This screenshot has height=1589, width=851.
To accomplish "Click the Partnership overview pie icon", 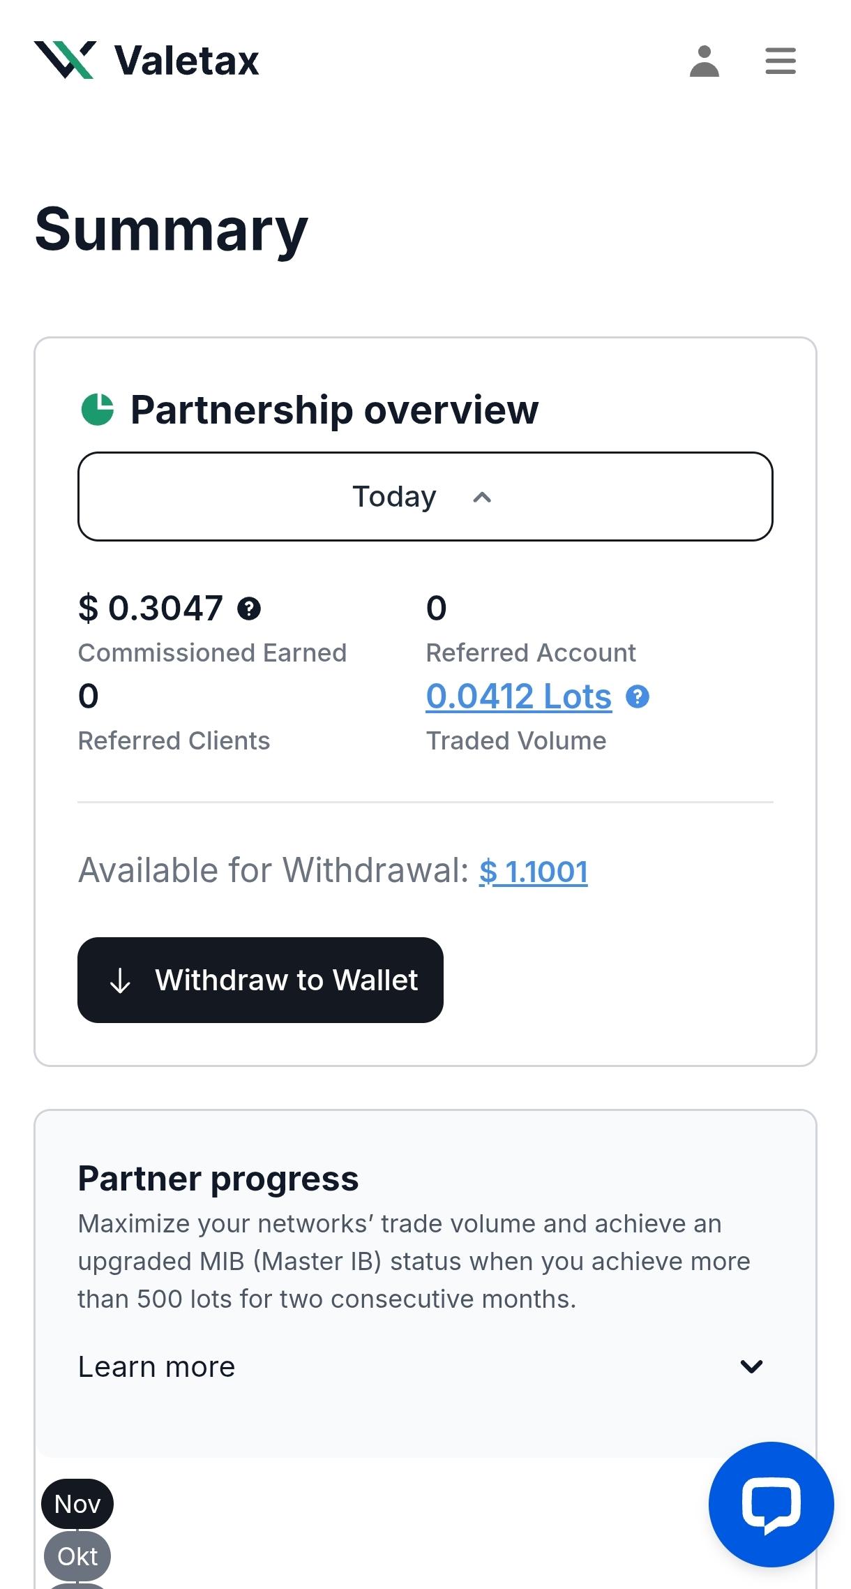I will (98, 410).
